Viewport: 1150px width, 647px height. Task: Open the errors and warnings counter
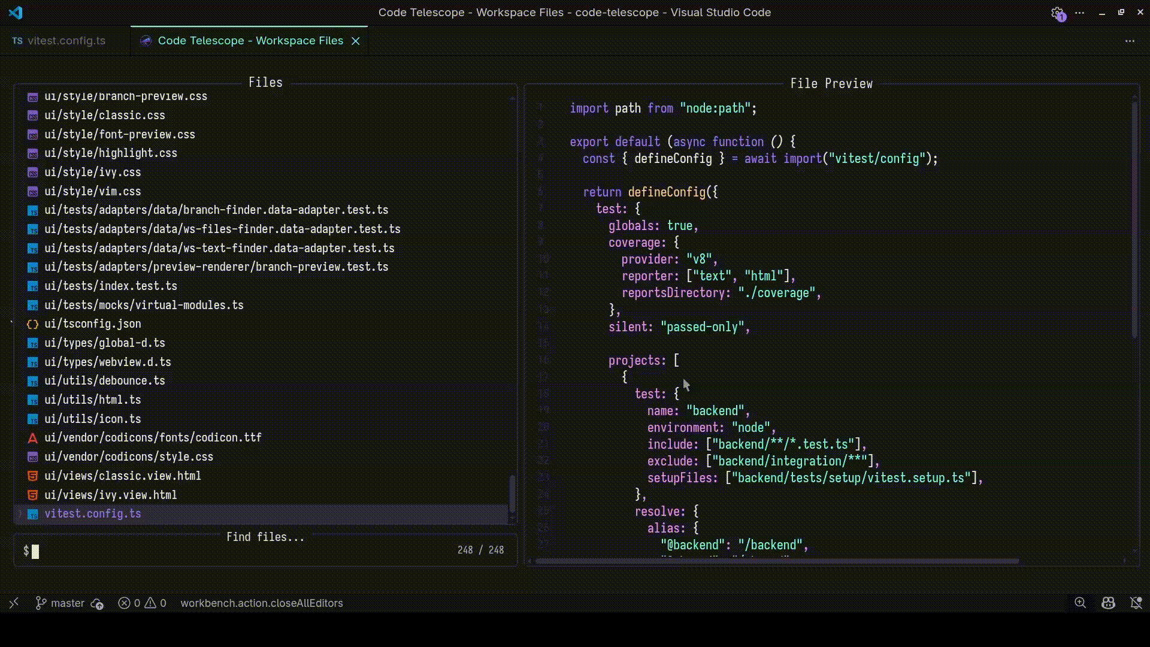pos(142,603)
